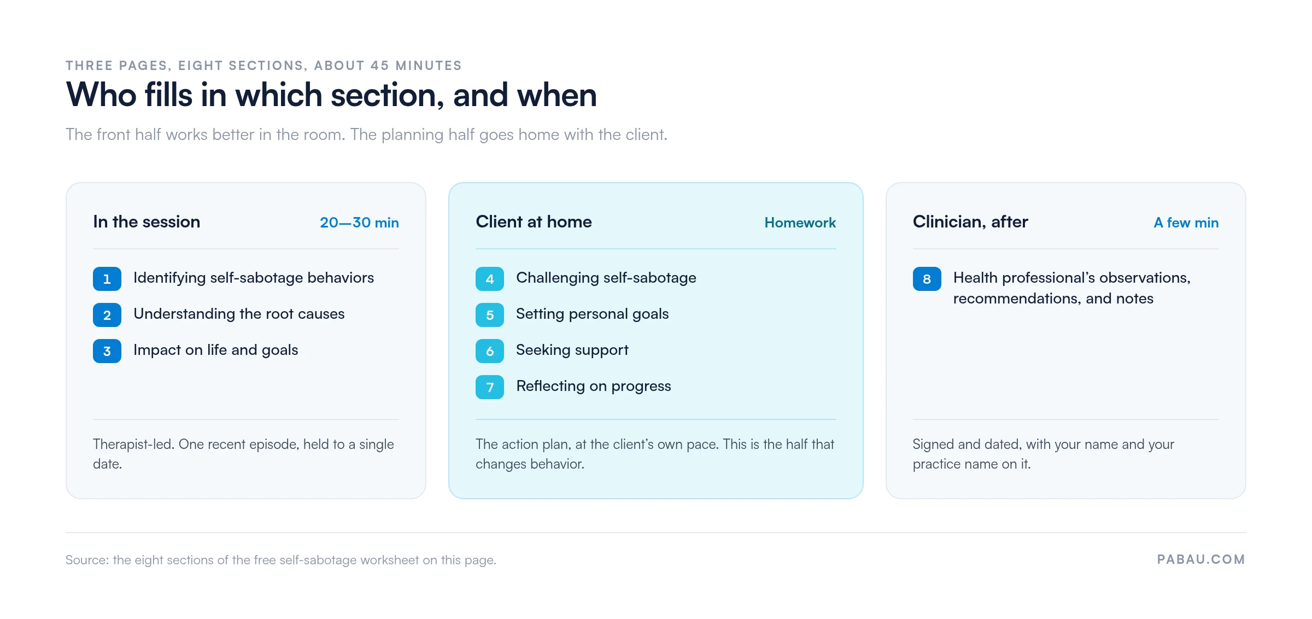1312x619 pixels.
Task: Click the number 7 badge
Action: (490, 387)
